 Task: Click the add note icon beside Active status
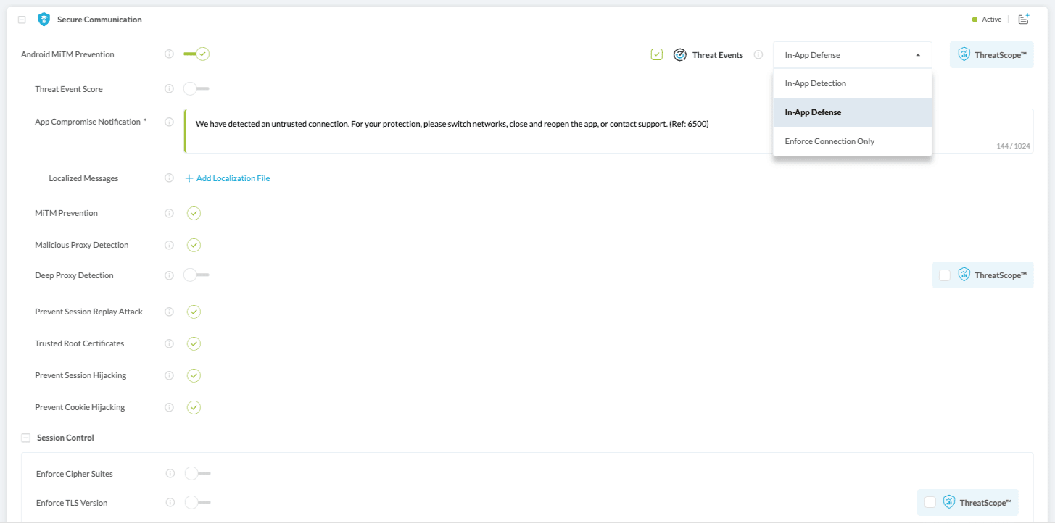point(1023,20)
